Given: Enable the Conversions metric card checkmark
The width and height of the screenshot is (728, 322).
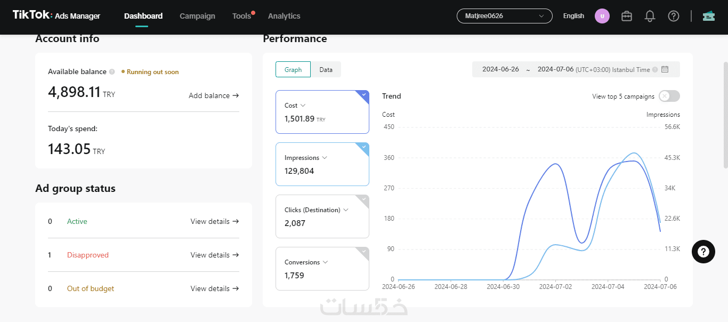Looking at the screenshot, I should (x=364, y=252).
